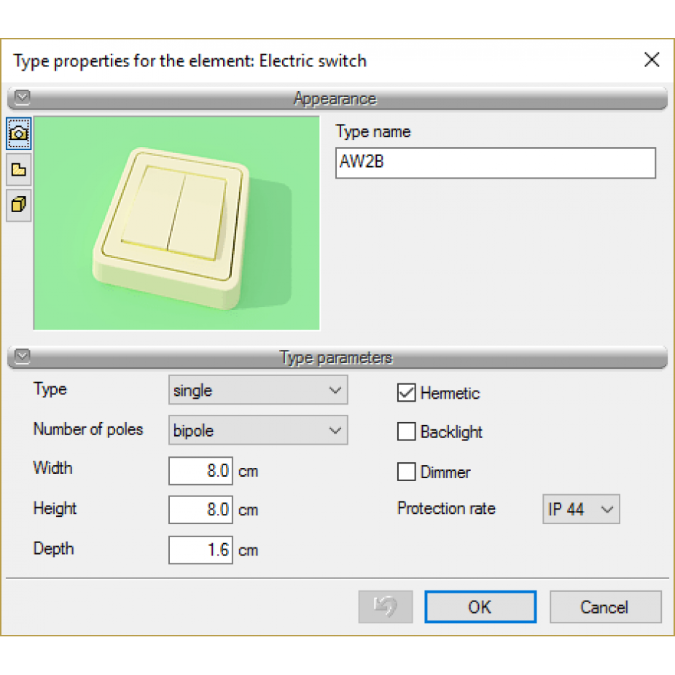The height and width of the screenshot is (675, 675).
Task: Open the Number of poles dropdown
Action: point(258,429)
